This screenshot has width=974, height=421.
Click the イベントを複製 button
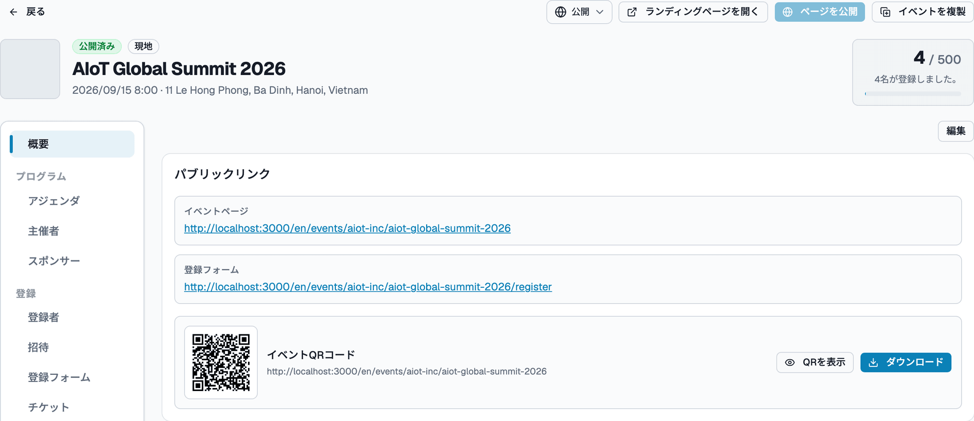[x=923, y=12]
